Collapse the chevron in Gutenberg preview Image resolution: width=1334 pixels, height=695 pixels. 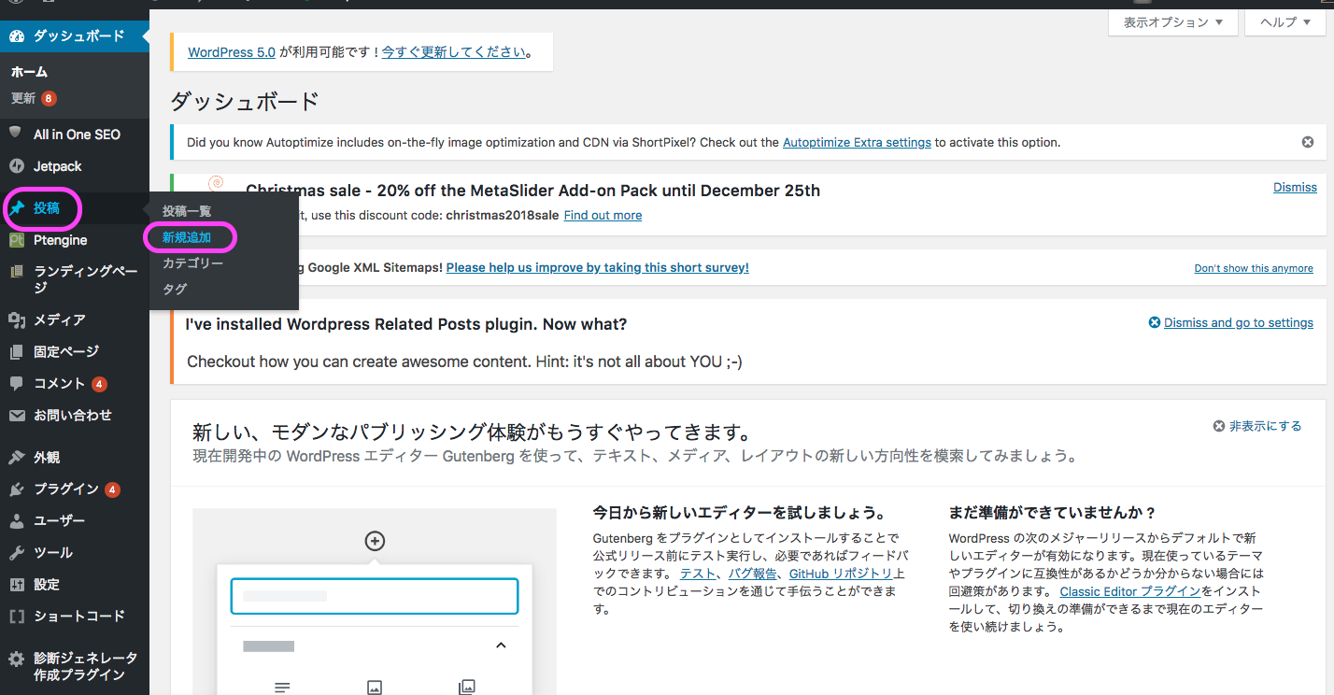point(501,645)
